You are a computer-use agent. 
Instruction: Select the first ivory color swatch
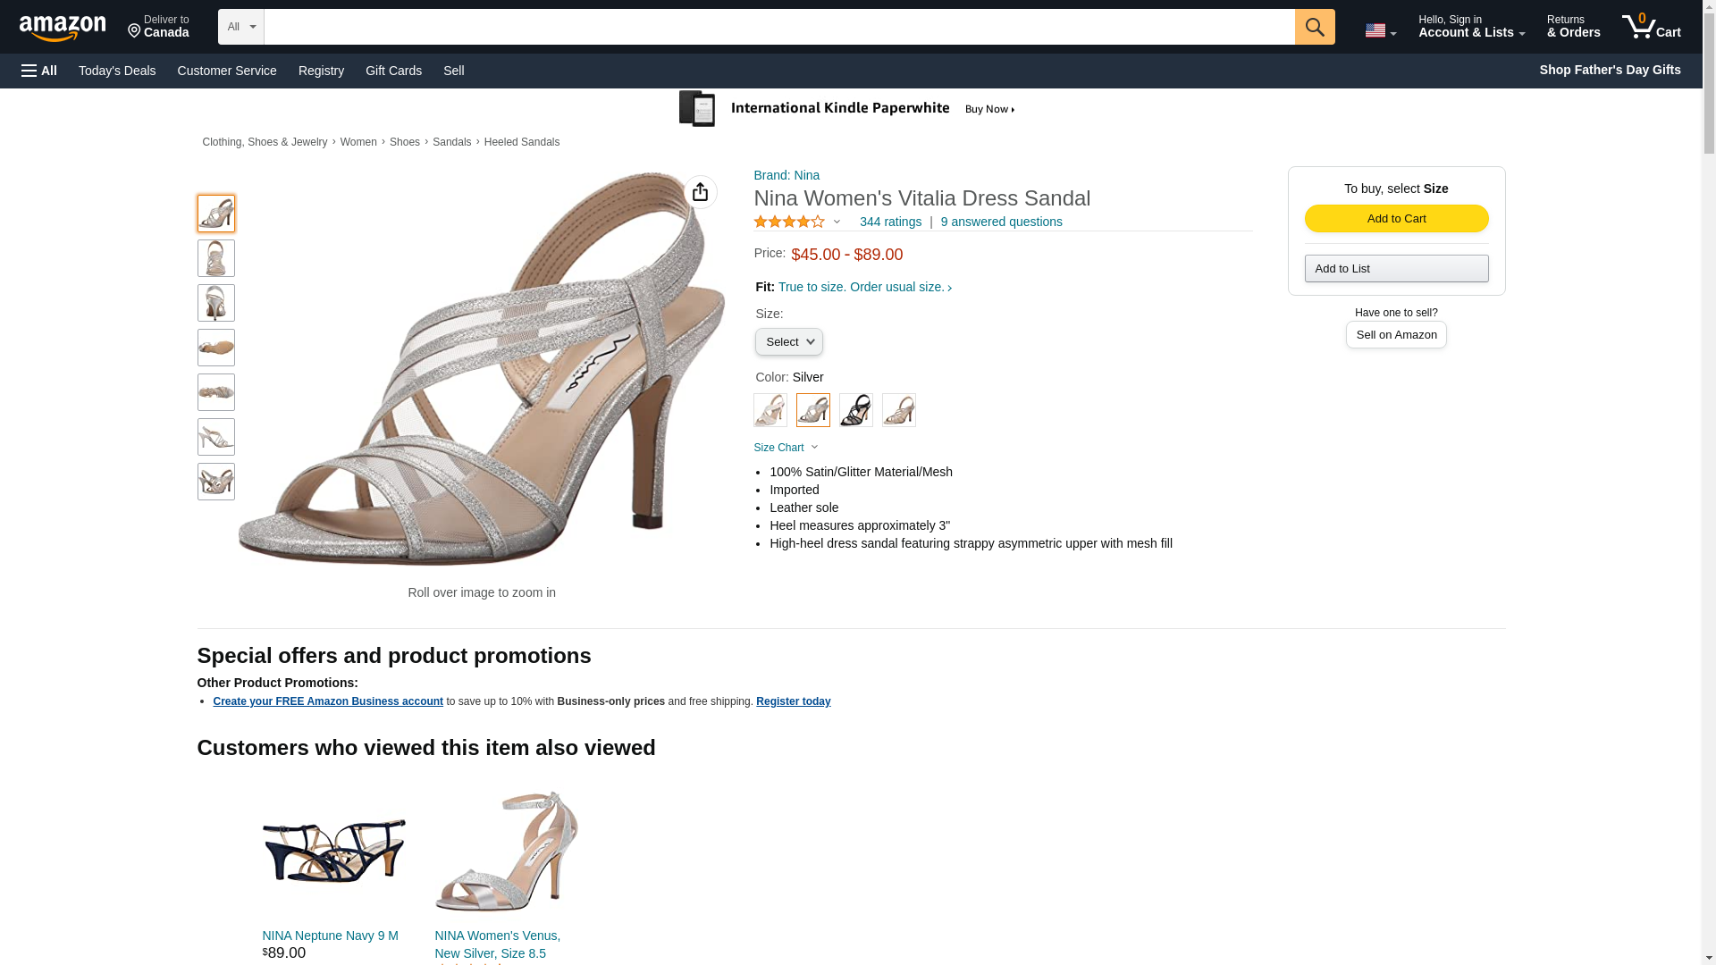[x=770, y=410]
